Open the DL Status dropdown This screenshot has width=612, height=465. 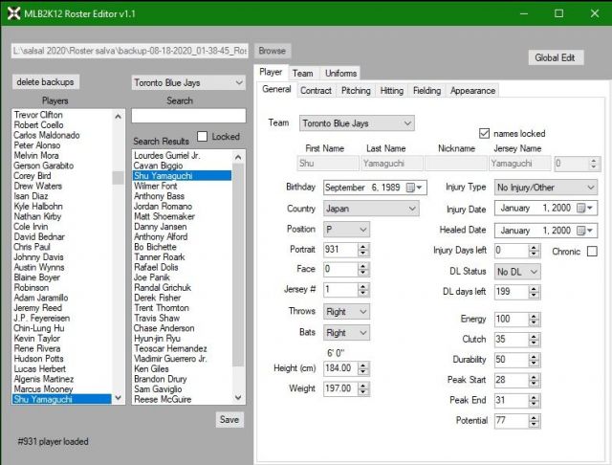(x=517, y=272)
